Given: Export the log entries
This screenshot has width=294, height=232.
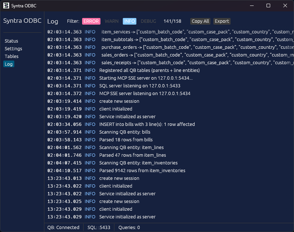Looking at the screenshot, I should pos(222,21).
